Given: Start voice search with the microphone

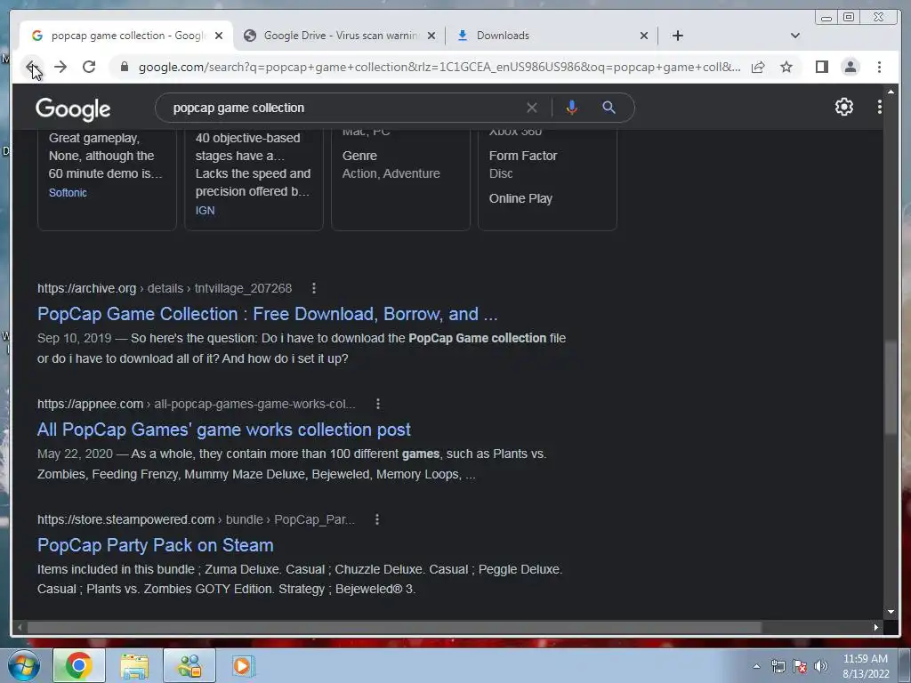Looking at the screenshot, I should (572, 108).
